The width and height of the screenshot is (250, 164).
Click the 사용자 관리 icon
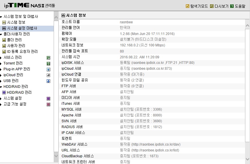coord(4,46)
